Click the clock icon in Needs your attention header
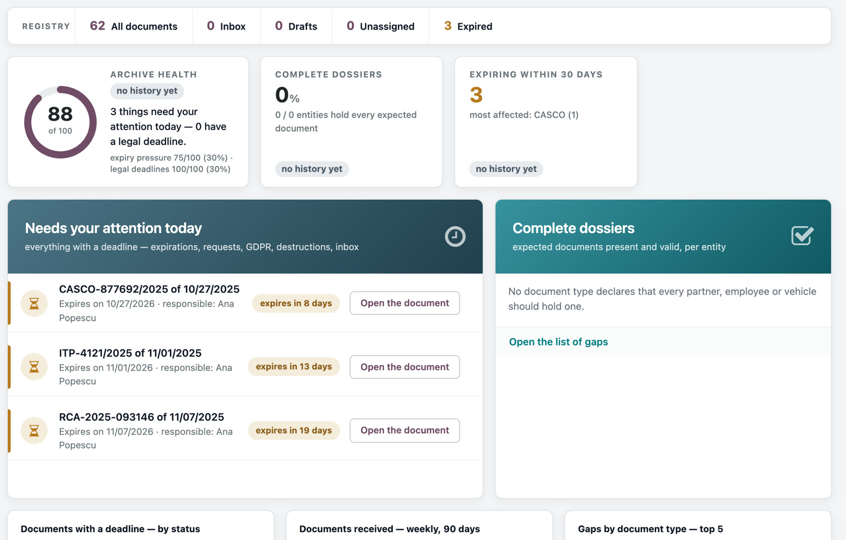 point(455,236)
